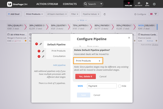Click the OnePageCRM logo
This screenshot has width=163, height=109.
click(x=17, y=4)
